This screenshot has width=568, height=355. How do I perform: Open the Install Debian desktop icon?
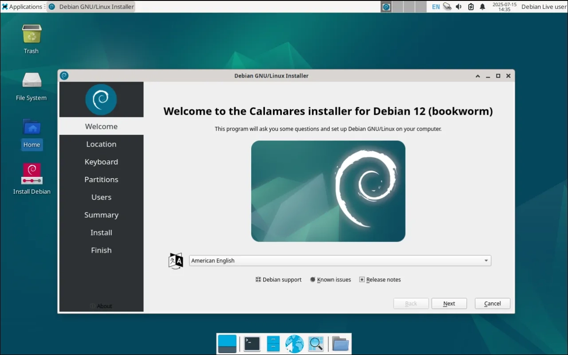click(32, 175)
